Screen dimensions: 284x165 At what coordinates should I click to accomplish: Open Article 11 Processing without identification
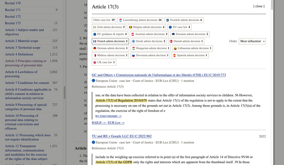(x=28, y=137)
